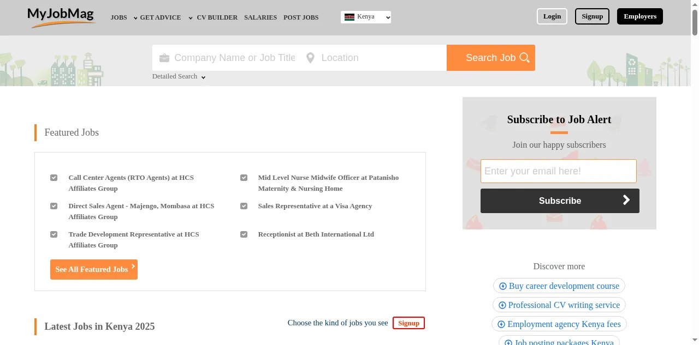Viewport: 699px width, 345px height.
Task: Open Sales Representative at a Visa Agency
Action: [x=315, y=206]
